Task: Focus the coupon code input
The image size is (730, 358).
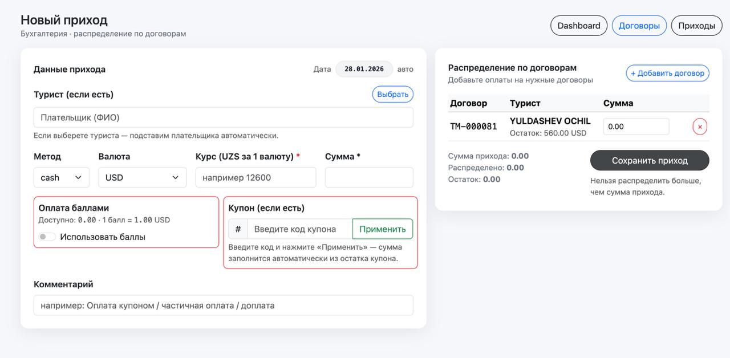Action: [299, 229]
